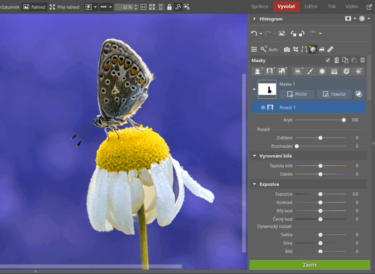Rotate the image left
Viewport: 375px width, 274px height.
pyautogui.click(x=293, y=34)
